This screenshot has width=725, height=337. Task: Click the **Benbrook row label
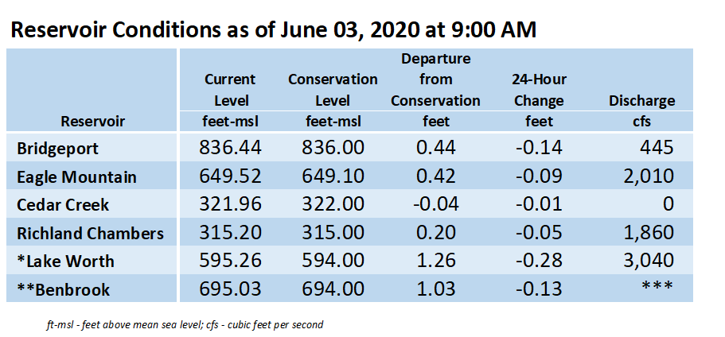point(64,289)
